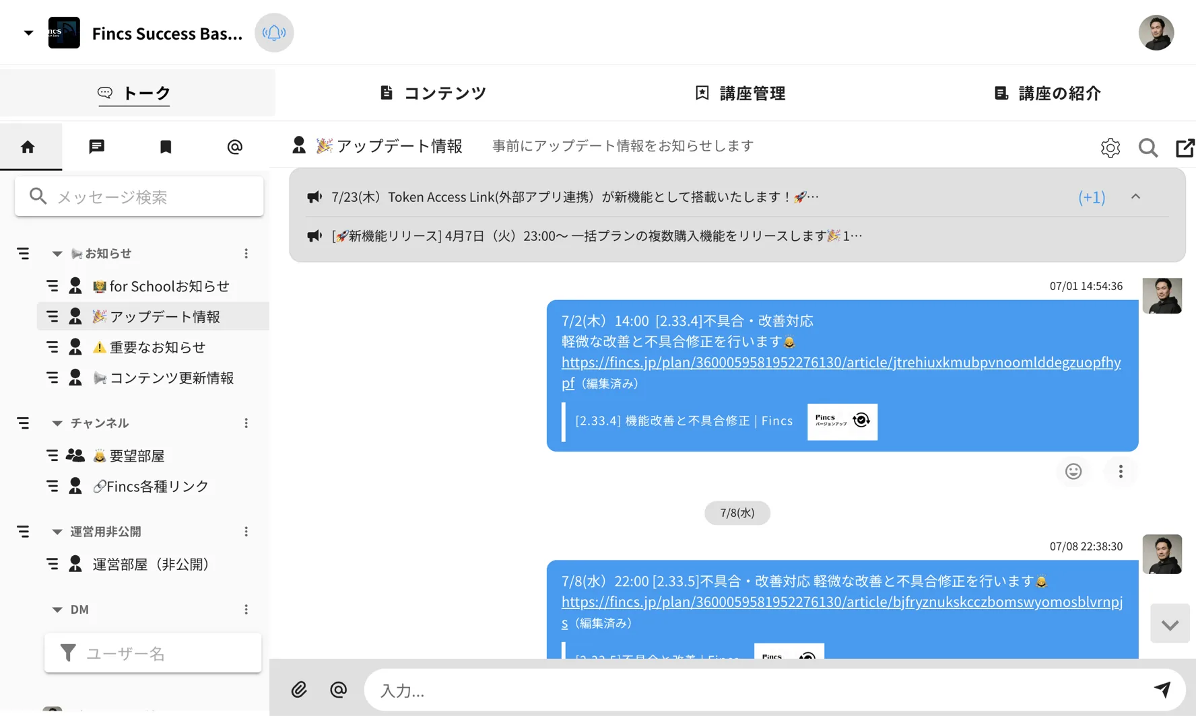The image size is (1196, 716).
Task: Open the アップデート情報 channel in sidebar
Action: [x=157, y=316]
